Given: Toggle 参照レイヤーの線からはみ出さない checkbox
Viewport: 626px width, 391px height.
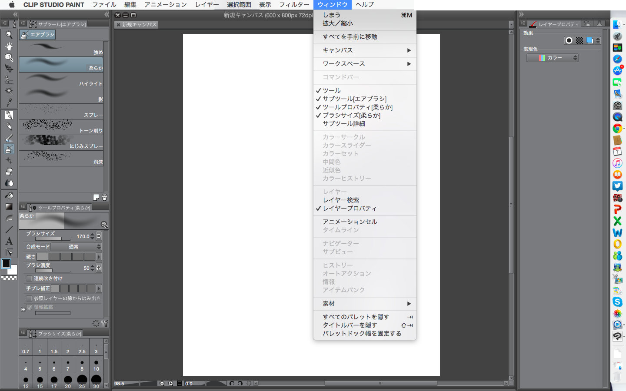Looking at the screenshot, I should tap(29, 298).
